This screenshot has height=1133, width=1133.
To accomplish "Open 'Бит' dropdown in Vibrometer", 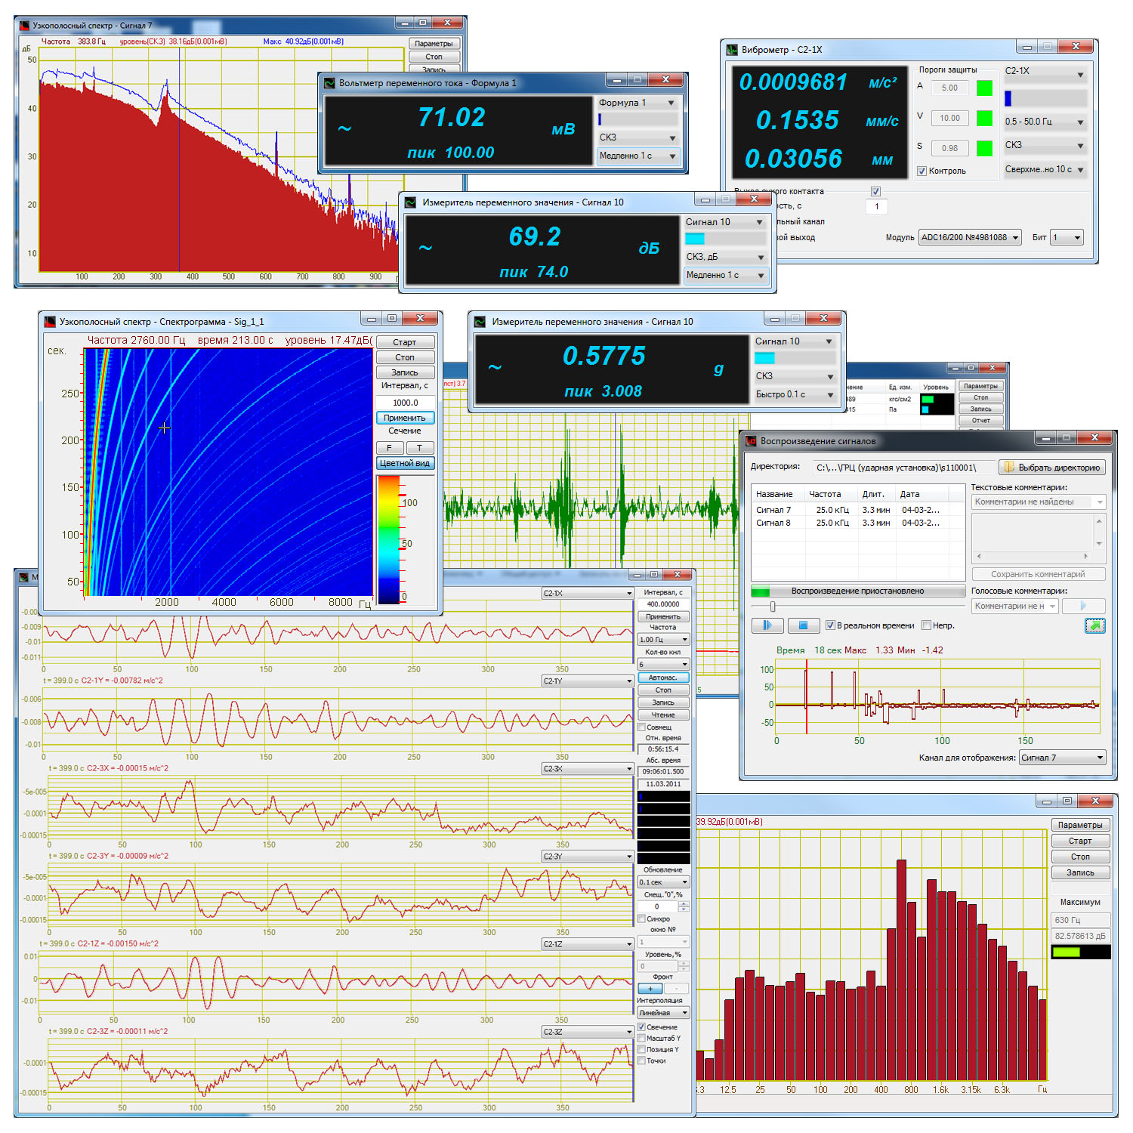I will tap(1067, 237).
